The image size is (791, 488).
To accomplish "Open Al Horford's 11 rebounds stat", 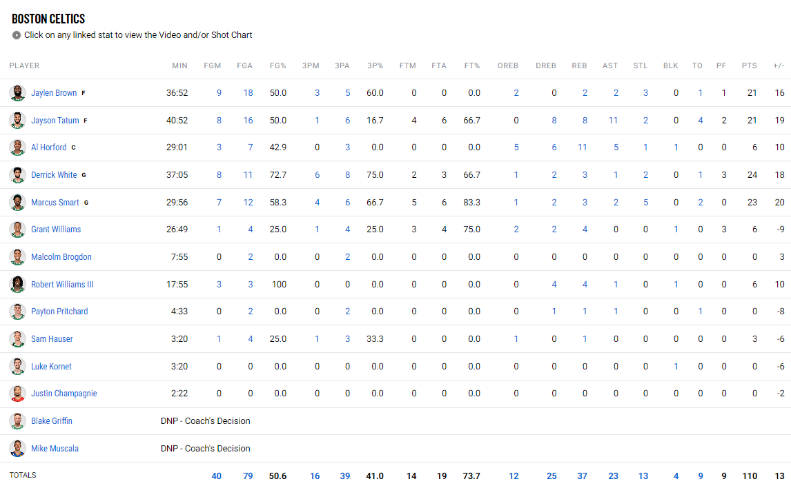I will click(582, 148).
